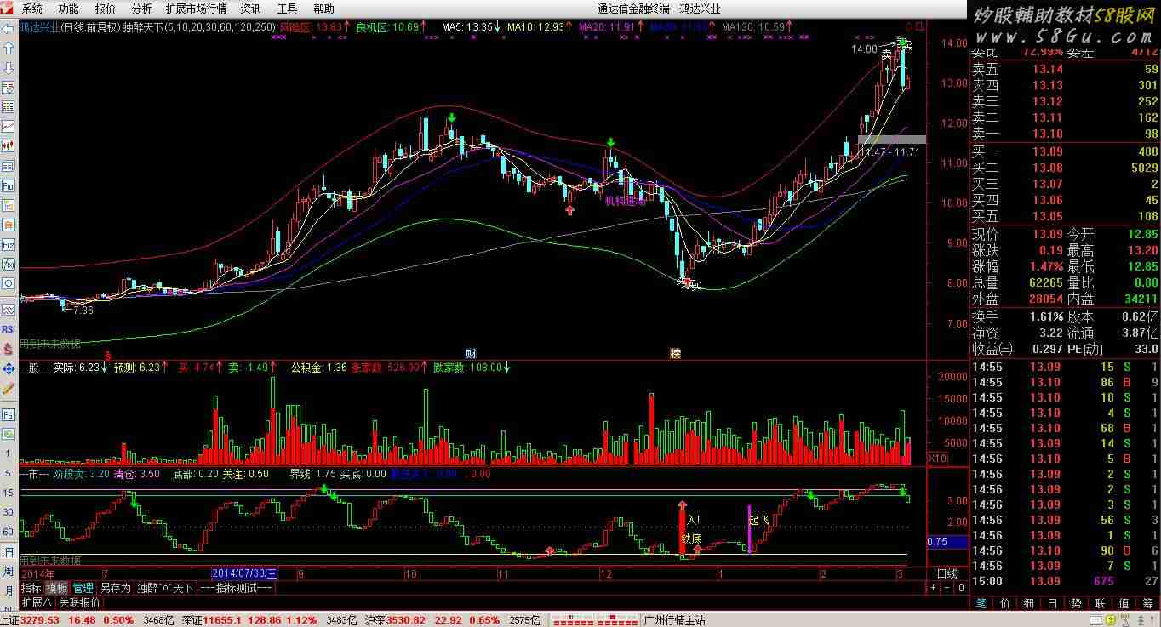
Task: Select 筹 tab in tick panel
Action: (x=1147, y=602)
